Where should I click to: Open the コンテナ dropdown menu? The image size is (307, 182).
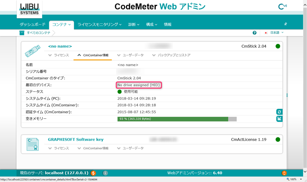[x=61, y=25]
